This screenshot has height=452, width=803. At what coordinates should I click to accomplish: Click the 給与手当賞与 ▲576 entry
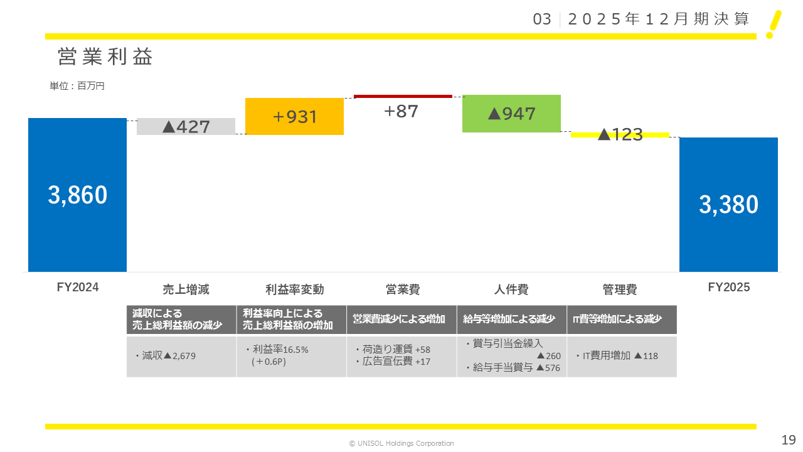click(513, 368)
